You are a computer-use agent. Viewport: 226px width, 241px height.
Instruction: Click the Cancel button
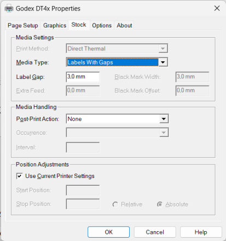pos(155,232)
